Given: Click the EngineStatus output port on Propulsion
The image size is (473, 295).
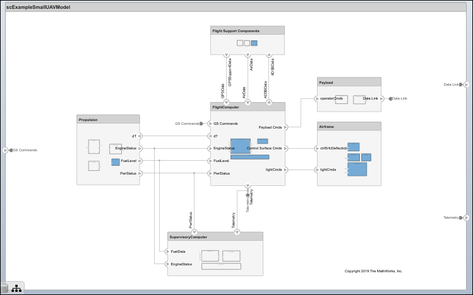Looking at the screenshot, I should point(140,148).
